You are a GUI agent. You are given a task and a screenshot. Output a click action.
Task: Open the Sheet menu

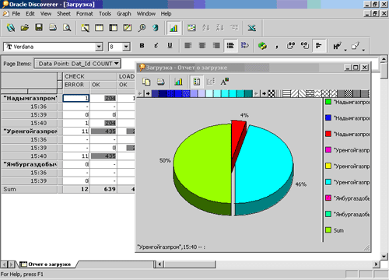[x=64, y=14]
